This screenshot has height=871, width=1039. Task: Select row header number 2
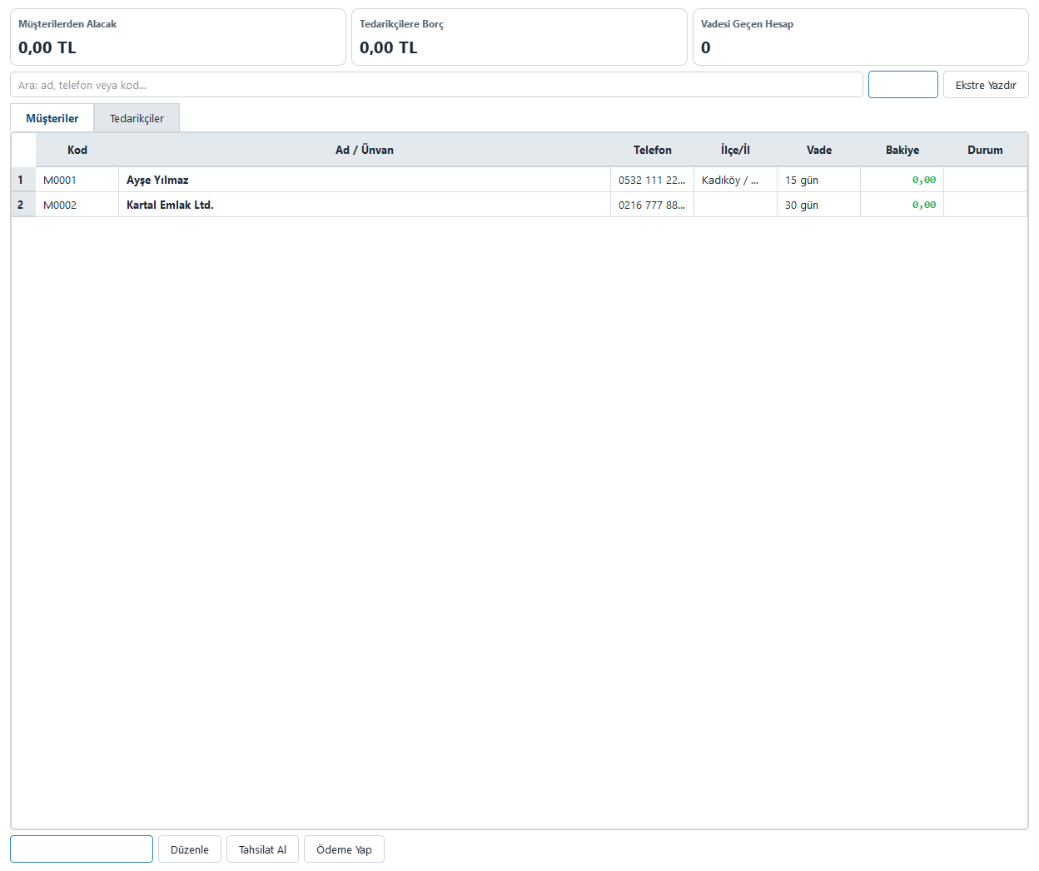[x=23, y=205]
